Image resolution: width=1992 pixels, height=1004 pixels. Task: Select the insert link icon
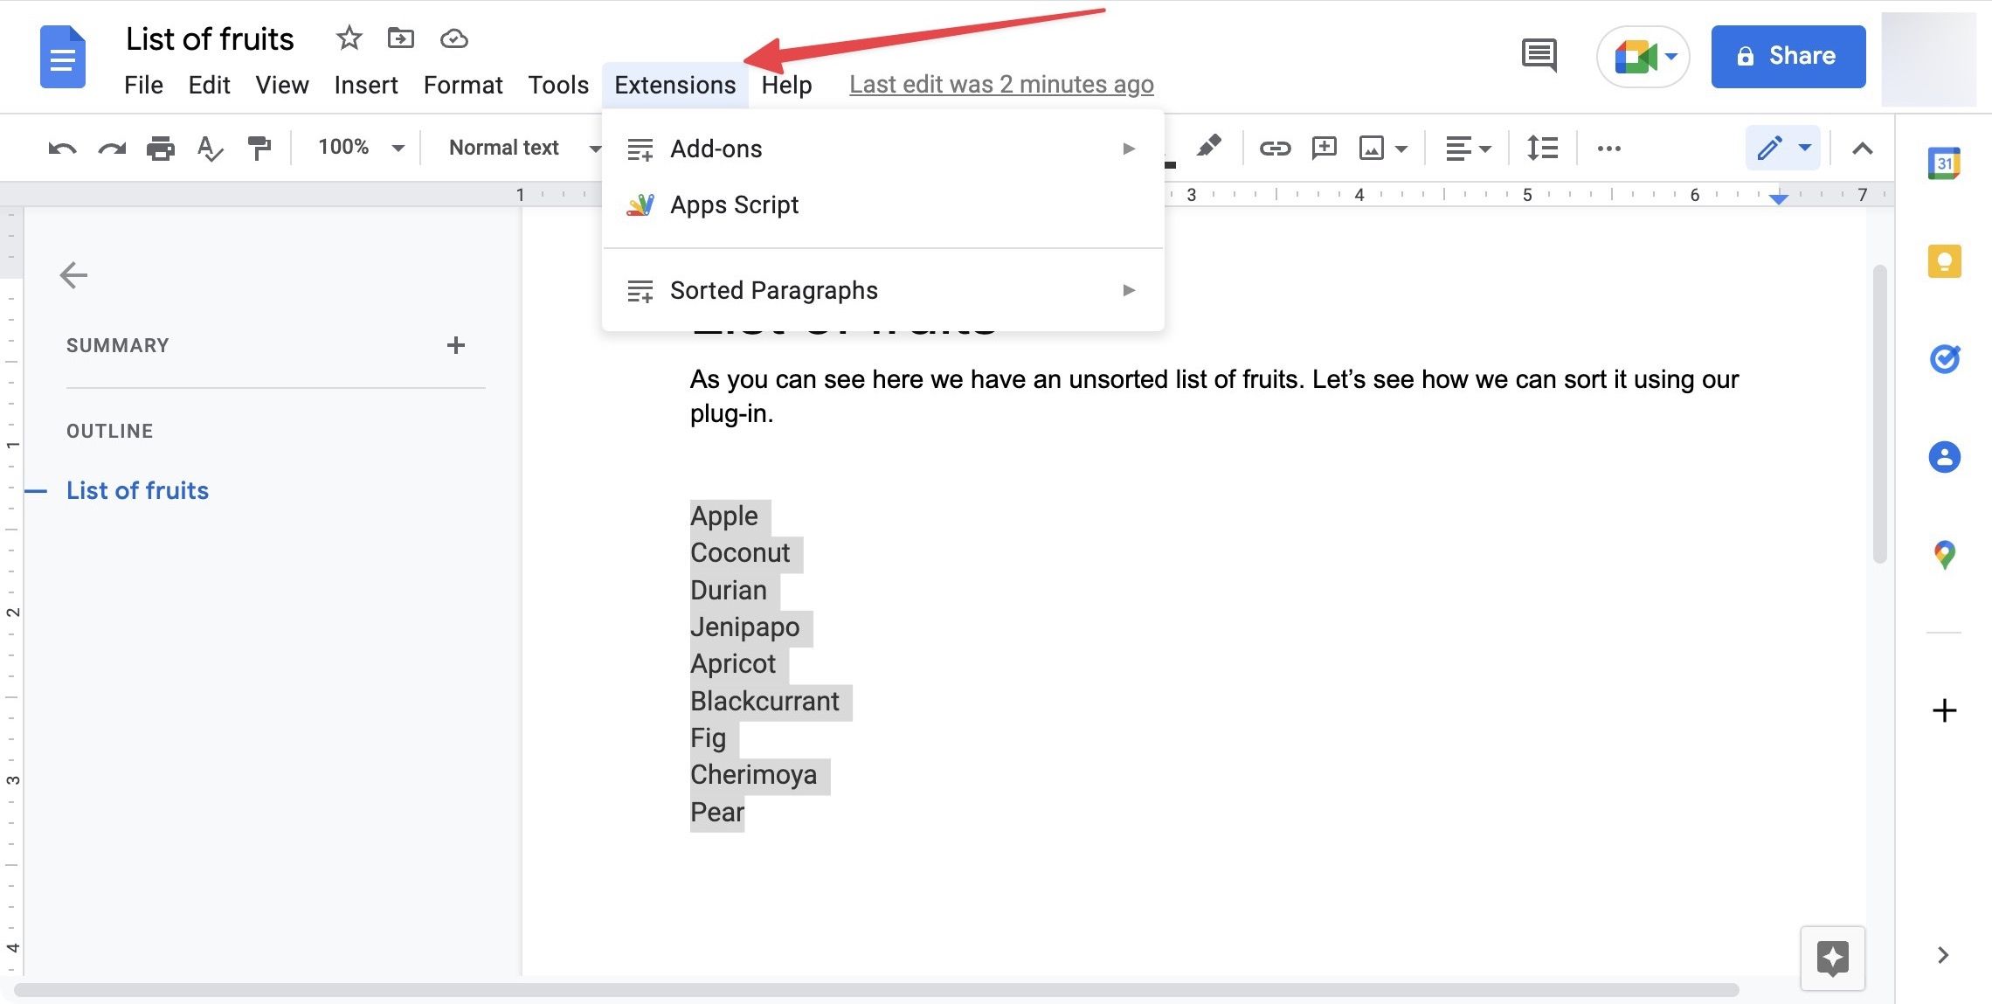[1271, 145]
